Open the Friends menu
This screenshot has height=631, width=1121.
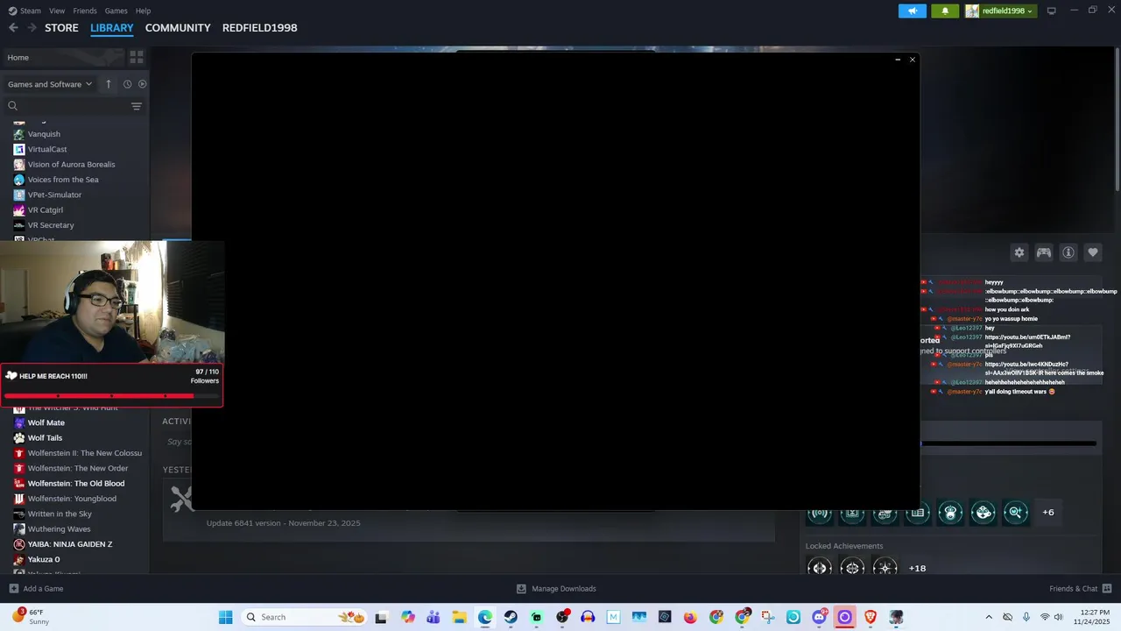click(x=85, y=11)
